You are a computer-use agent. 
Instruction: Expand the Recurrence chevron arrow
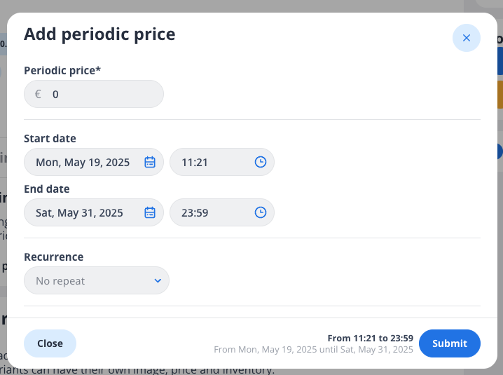tap(158, 280)
